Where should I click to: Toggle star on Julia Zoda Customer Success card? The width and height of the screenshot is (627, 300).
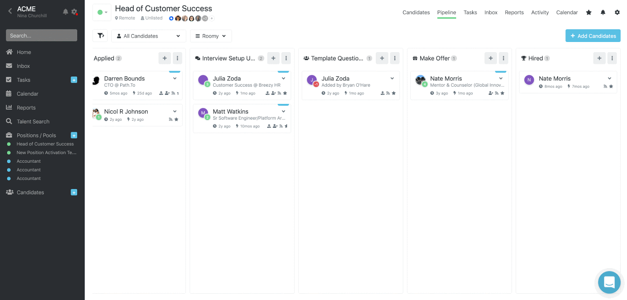[x=285, y=93]
